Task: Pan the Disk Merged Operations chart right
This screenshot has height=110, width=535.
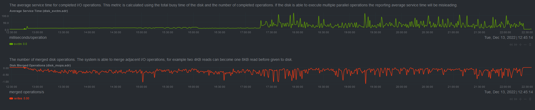Action: [x=516, y=99]
